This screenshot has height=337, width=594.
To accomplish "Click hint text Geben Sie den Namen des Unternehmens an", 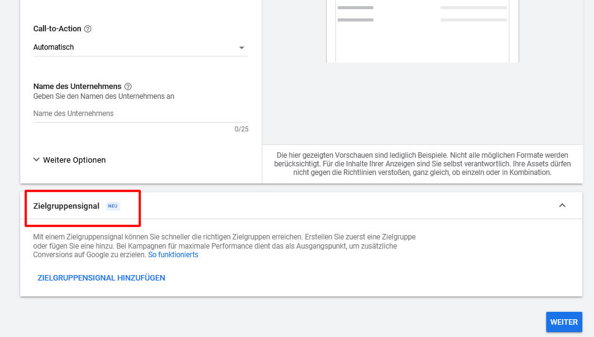I will coord(104,96).
